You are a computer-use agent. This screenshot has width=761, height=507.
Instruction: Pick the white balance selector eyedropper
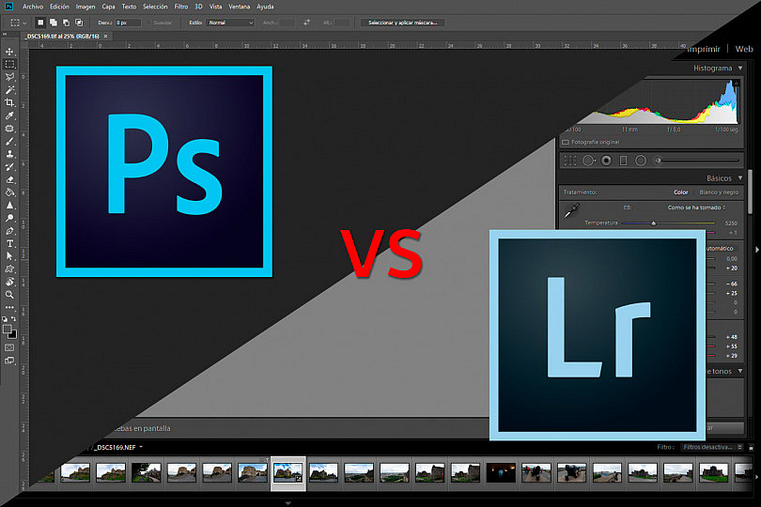coord(572,210)
